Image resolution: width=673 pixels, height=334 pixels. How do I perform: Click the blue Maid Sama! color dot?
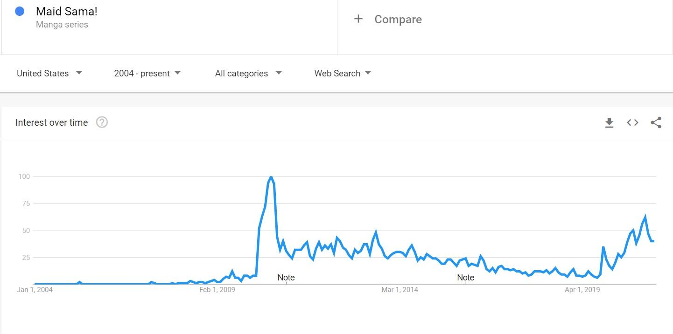pos(20,11)
